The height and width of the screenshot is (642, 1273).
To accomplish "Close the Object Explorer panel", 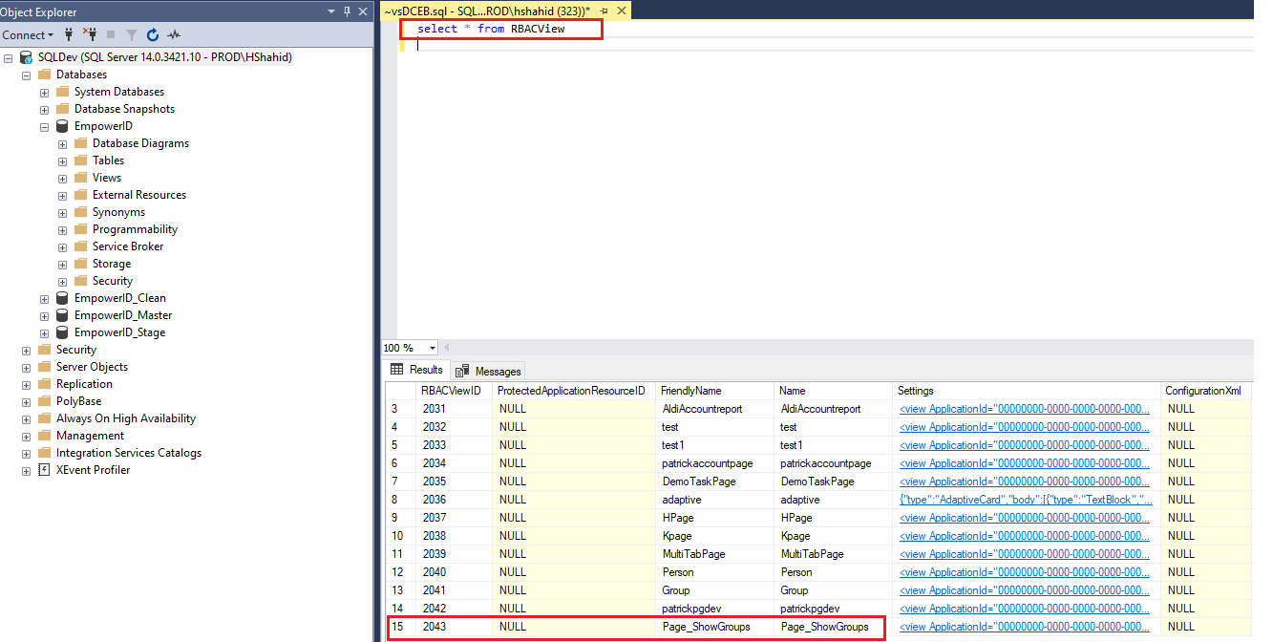I will (363, 11).
